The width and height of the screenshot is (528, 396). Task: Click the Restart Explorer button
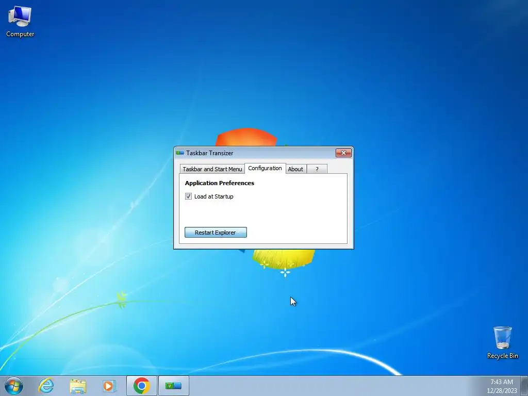(x=216, y=233)
